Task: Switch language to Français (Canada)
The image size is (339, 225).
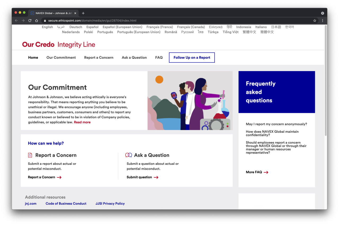Action: [191, 27]
